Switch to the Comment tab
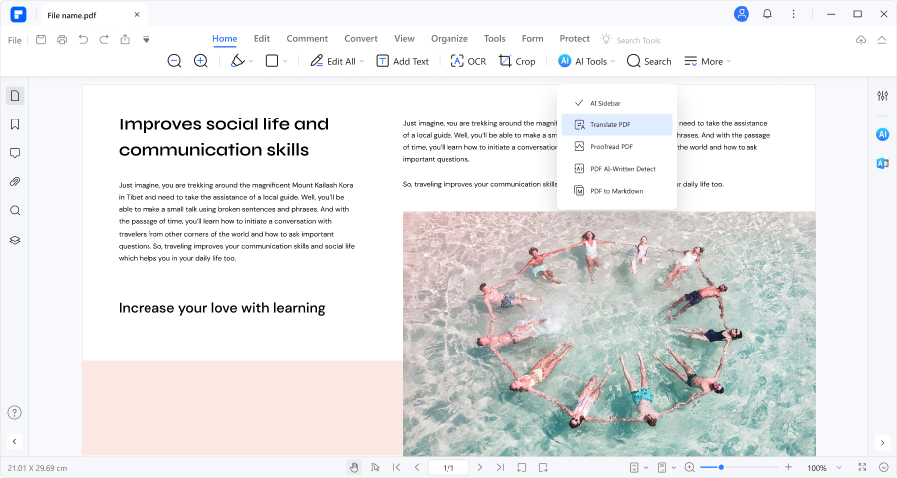 click(x=307, y=39)
